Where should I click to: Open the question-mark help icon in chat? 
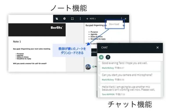[108, 57]
